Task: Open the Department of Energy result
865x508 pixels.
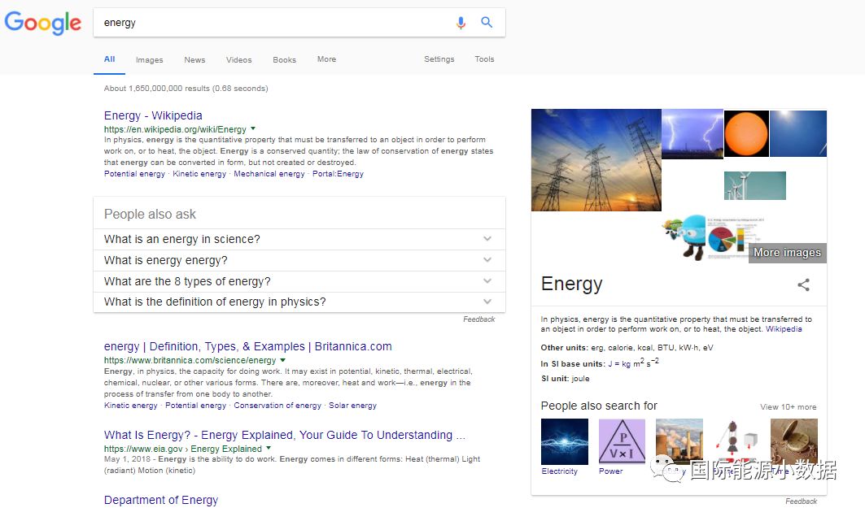Action: click(161, 501)
